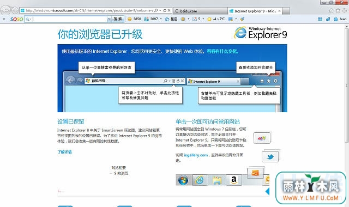This screenshot has width=349, height=207.
Task: Click the orange envelope site thumbnail
Action: pos(255,173)
